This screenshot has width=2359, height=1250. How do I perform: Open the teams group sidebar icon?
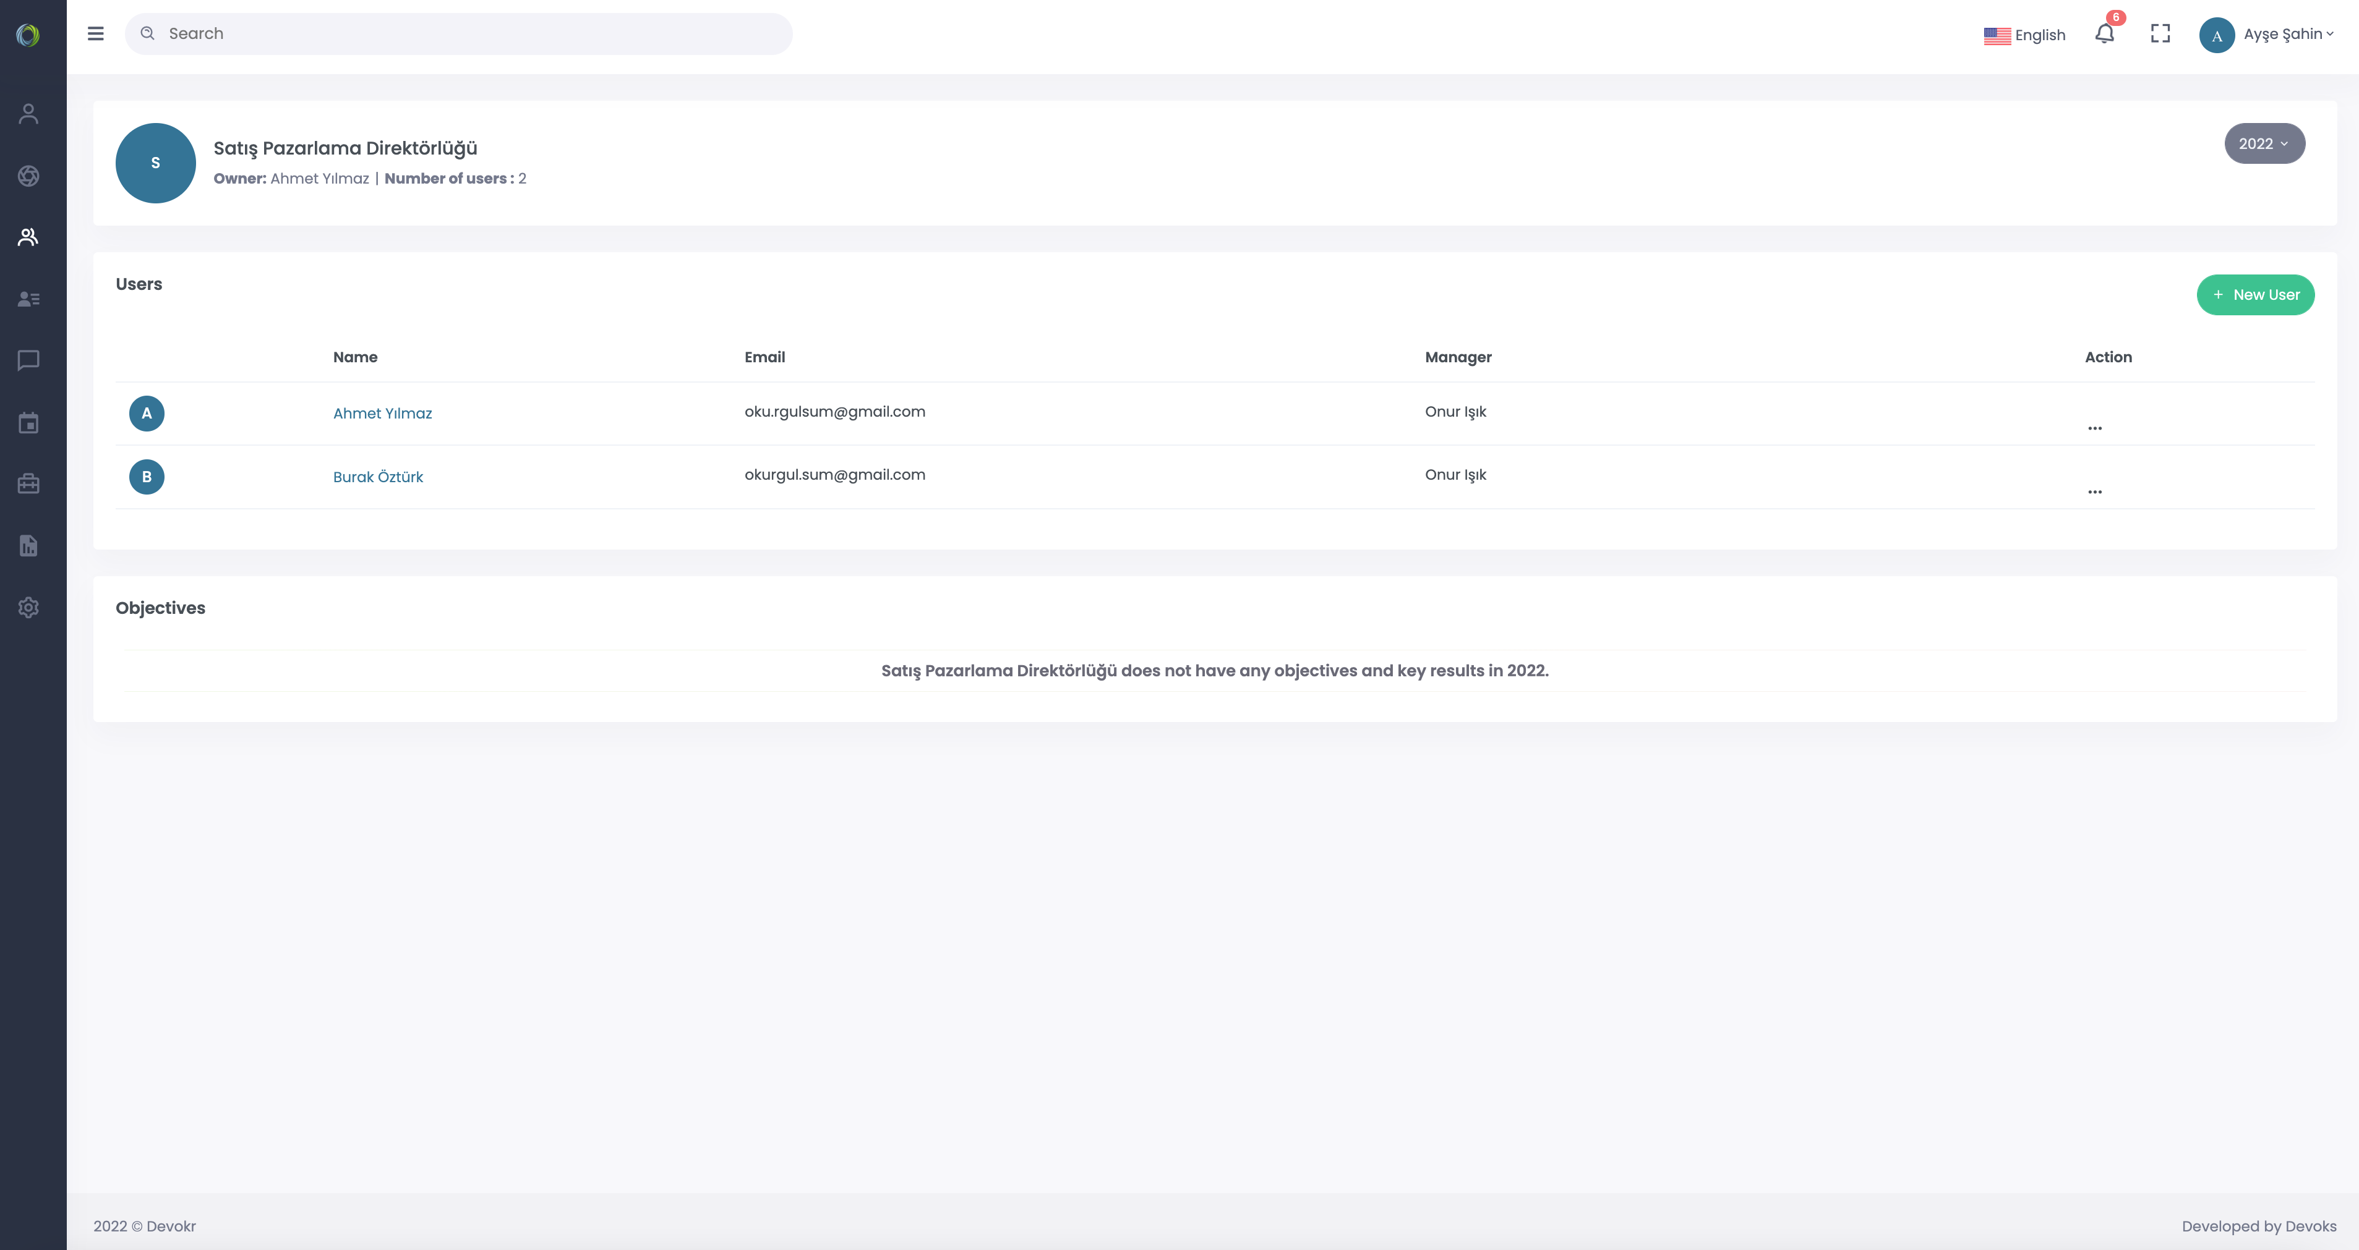click(28, 237)
